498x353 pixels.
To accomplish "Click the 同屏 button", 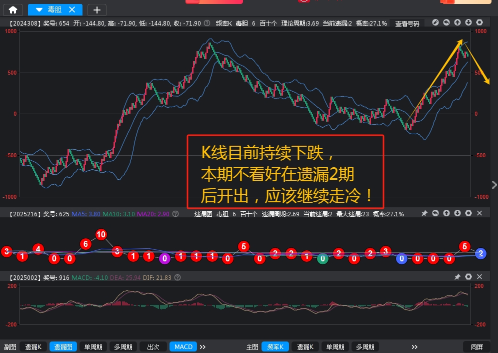I will (477, 346).
